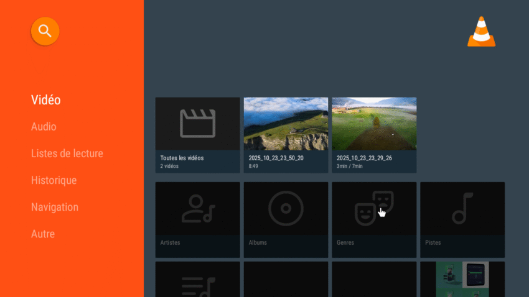The image size is (529, 297).
Task: Switch to the Audio section
Action: (x=44, y=127)
